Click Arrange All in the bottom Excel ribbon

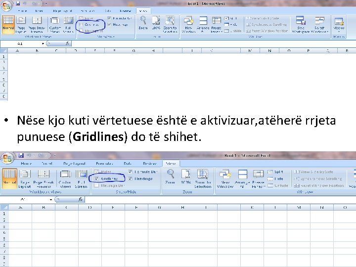click(x=242, y=178)
